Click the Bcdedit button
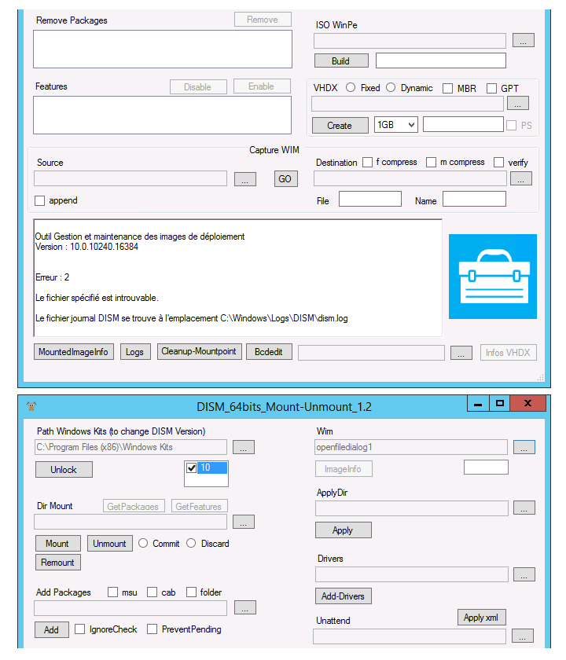Image resolution: width=566 pixels, height=660 pixels. click(269, 352)
